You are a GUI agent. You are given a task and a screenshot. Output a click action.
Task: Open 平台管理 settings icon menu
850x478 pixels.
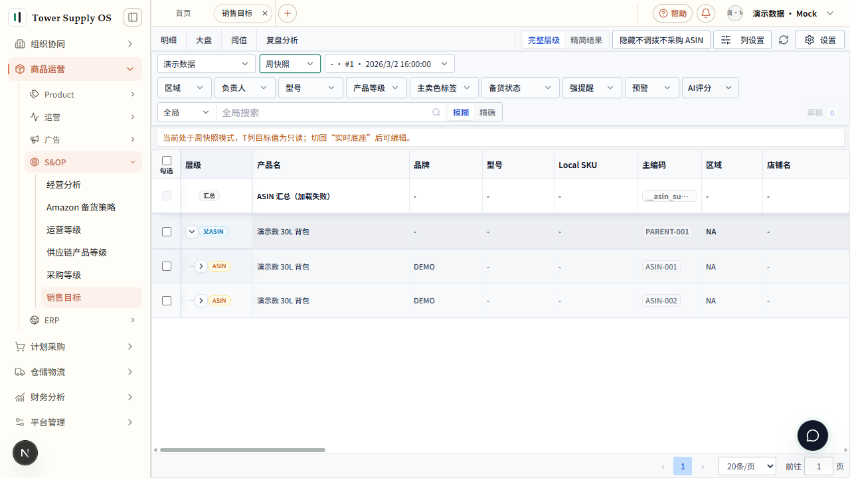coord(75,422)
